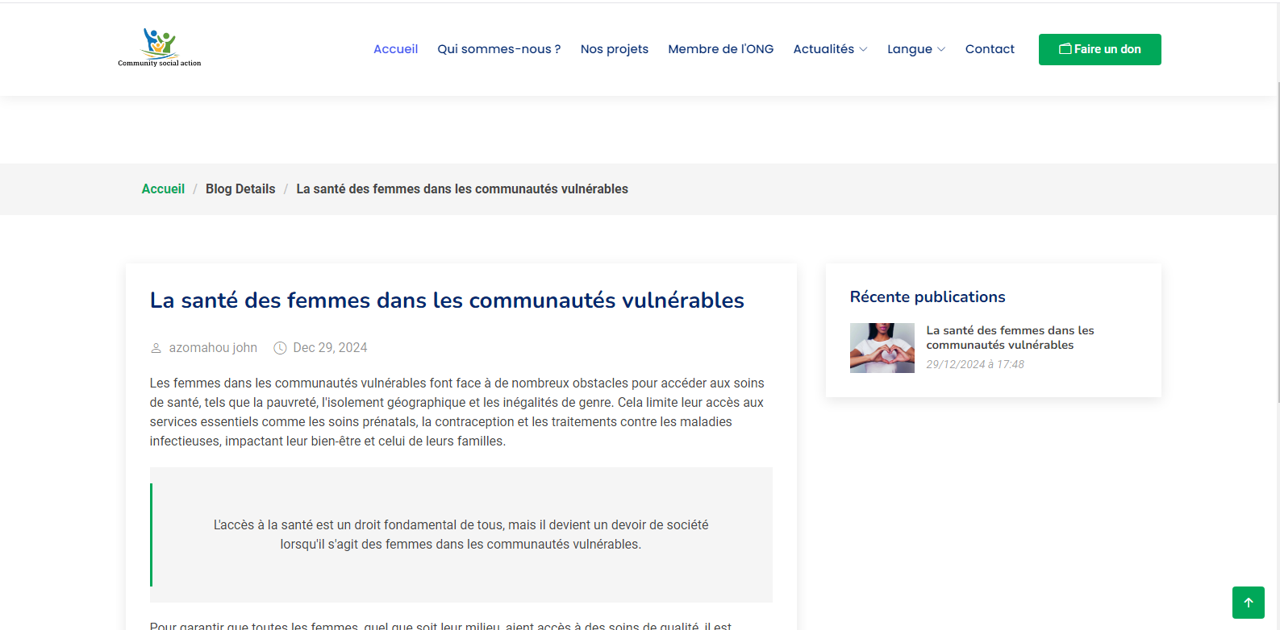
Task: Click the Accueil breadcrumb link
Action: [163, 189]
